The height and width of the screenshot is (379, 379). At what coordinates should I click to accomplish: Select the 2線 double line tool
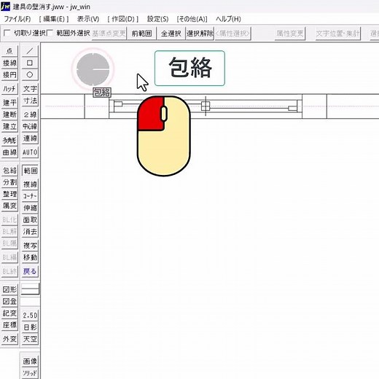[x=30, y=114]
